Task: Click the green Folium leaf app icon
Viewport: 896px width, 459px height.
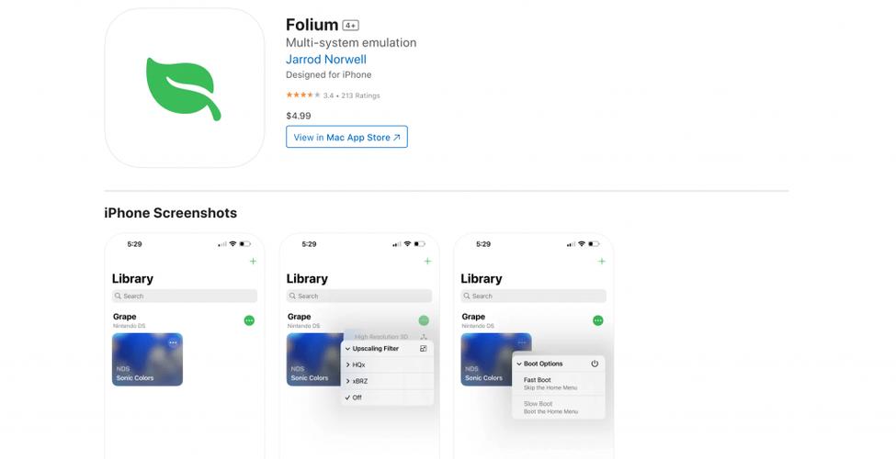Action: [184, 88]
